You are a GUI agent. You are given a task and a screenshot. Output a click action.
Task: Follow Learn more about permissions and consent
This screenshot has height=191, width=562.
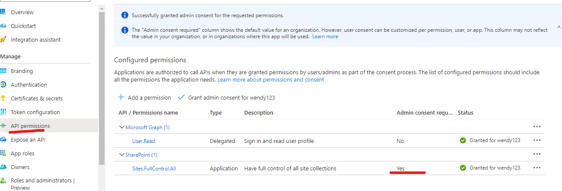[271, 80]
